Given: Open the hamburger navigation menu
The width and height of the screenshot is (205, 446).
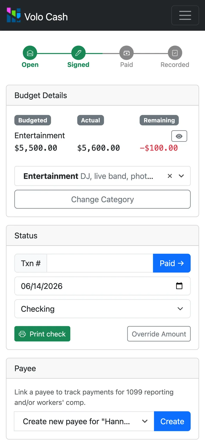Looking at the screenshot, I should click(x=185, y=15).
